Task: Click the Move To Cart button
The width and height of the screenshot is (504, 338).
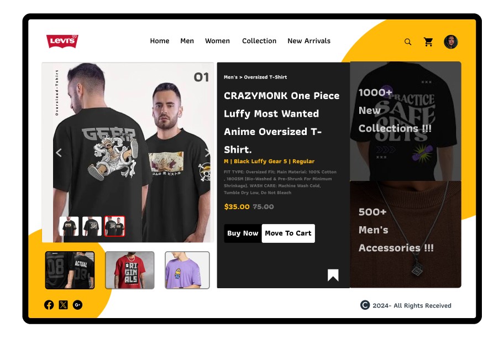Action: pyautogui.click(x=288, y=233)
